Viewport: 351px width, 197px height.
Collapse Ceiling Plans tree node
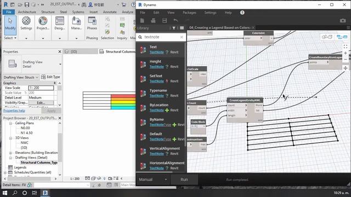[10, 123]
